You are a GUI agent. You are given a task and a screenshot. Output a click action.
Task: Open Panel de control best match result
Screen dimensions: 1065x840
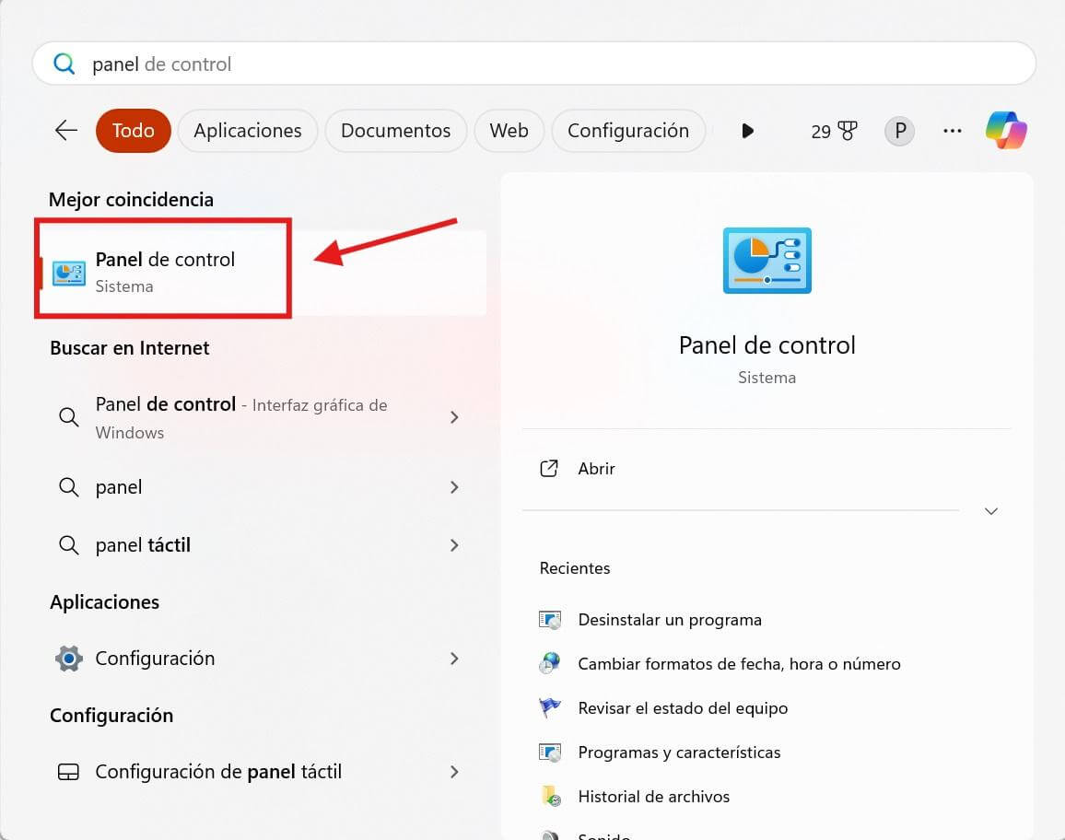[x=262, y=273]
